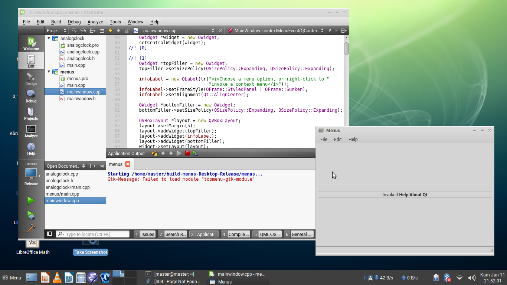Open the File menu of the Menus window
The height and width of the screenshot is (285, 507).
coord(323,140)
